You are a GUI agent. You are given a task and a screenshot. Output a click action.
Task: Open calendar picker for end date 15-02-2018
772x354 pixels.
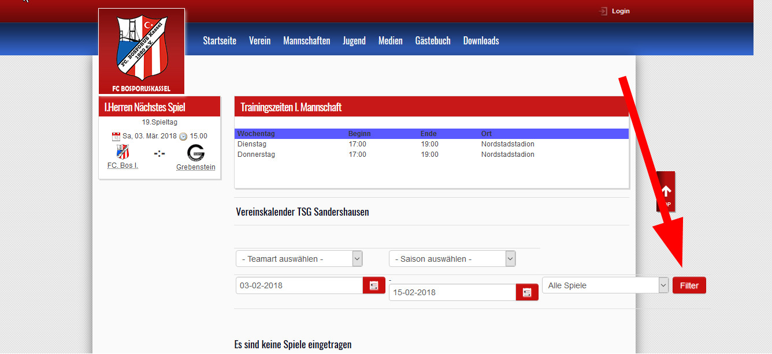click(527, 292)
